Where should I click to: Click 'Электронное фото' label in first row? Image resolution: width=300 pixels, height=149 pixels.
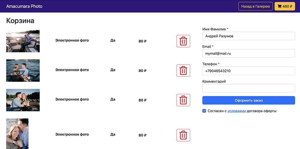click(72, 41)
